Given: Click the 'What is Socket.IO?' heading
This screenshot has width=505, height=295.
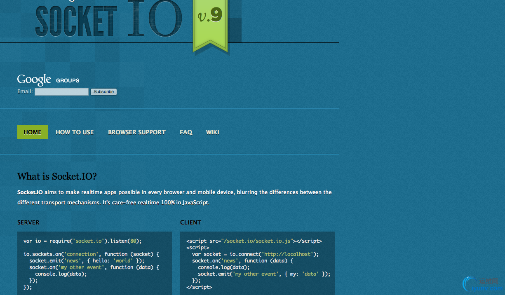Looking at the screenshot, I should [x=57, y=177].
